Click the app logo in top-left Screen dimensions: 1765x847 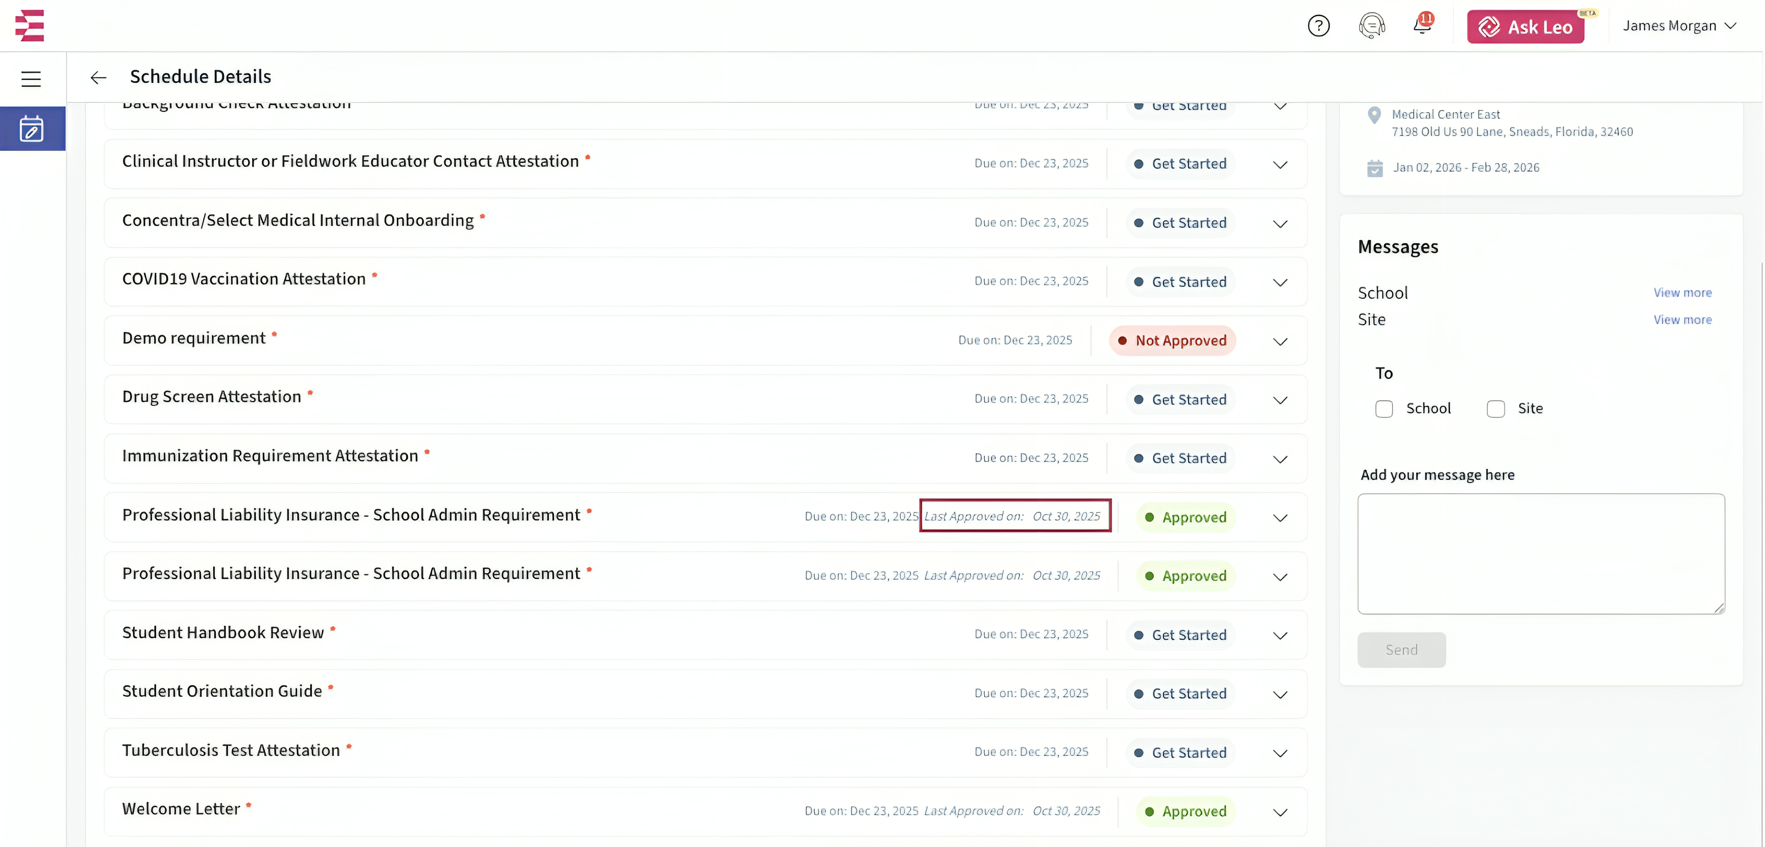point(29,25)
